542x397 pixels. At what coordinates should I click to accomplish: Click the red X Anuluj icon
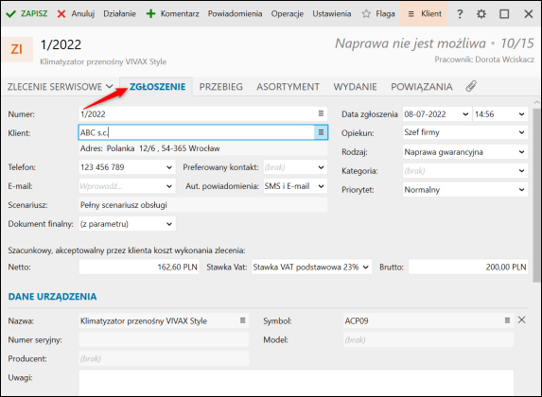click(x=61, y=14)
